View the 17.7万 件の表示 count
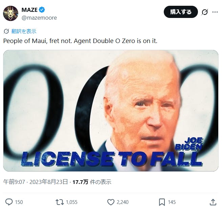The height and width of the screenshot is (209, 224). (92, 182)
